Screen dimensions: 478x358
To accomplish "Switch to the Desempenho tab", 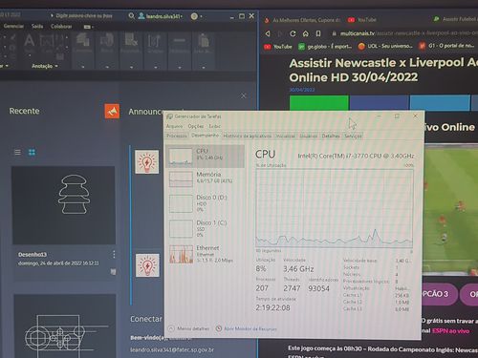I will tap(206, 136).
